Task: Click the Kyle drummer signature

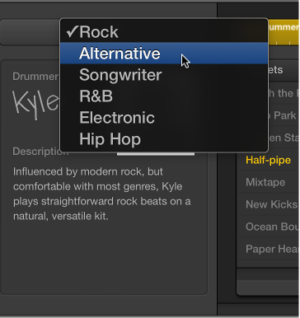Action: coord(36,105)
